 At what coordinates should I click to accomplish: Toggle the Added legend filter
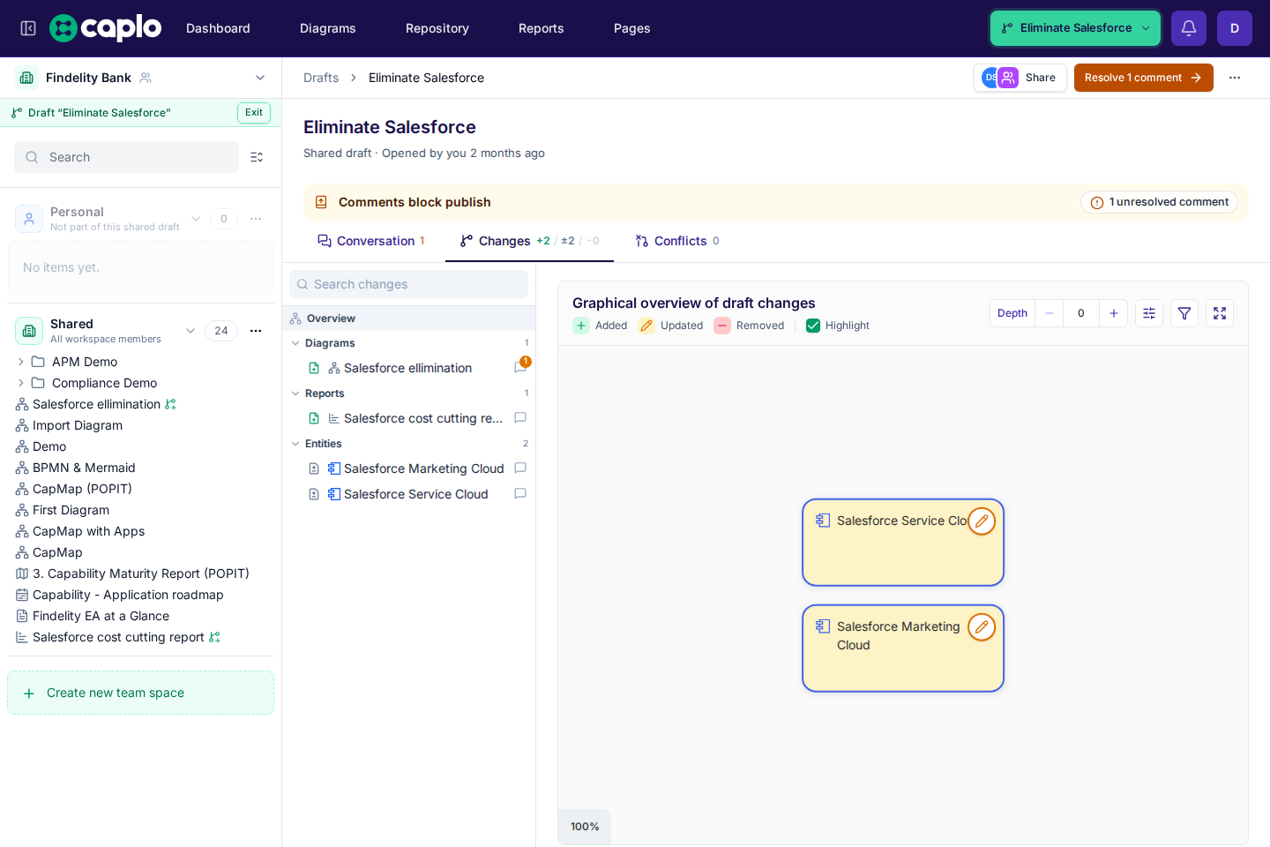click(x=600, y=326)
